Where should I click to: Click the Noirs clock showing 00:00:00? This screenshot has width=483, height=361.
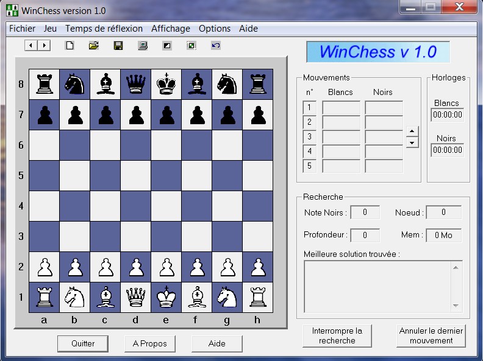click(447, 150)
